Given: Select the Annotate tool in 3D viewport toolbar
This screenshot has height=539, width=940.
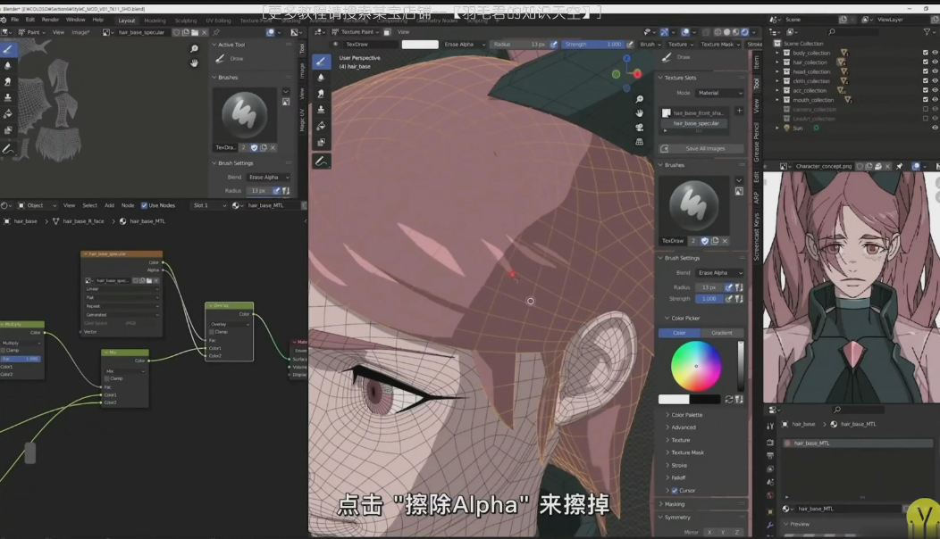Looking at the screenshot, I should 322,162.
